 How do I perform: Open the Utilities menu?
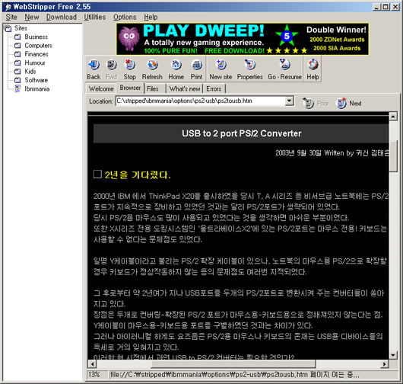point(95,18)
